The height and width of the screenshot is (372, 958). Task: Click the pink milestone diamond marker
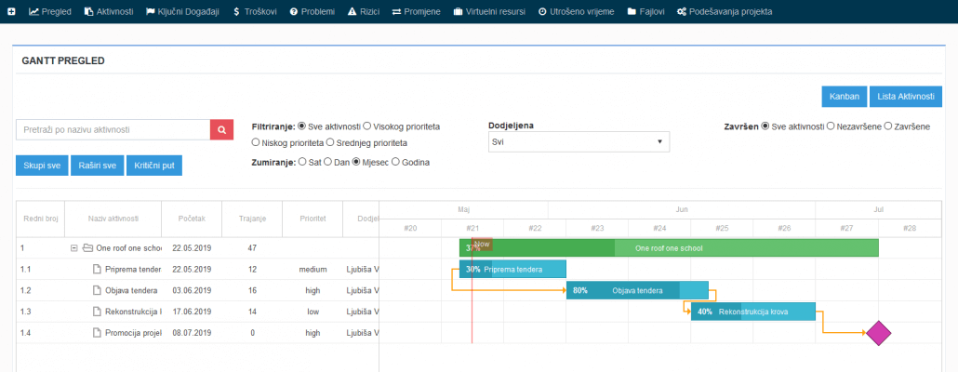pyautogui.click(x=878, y=333)
